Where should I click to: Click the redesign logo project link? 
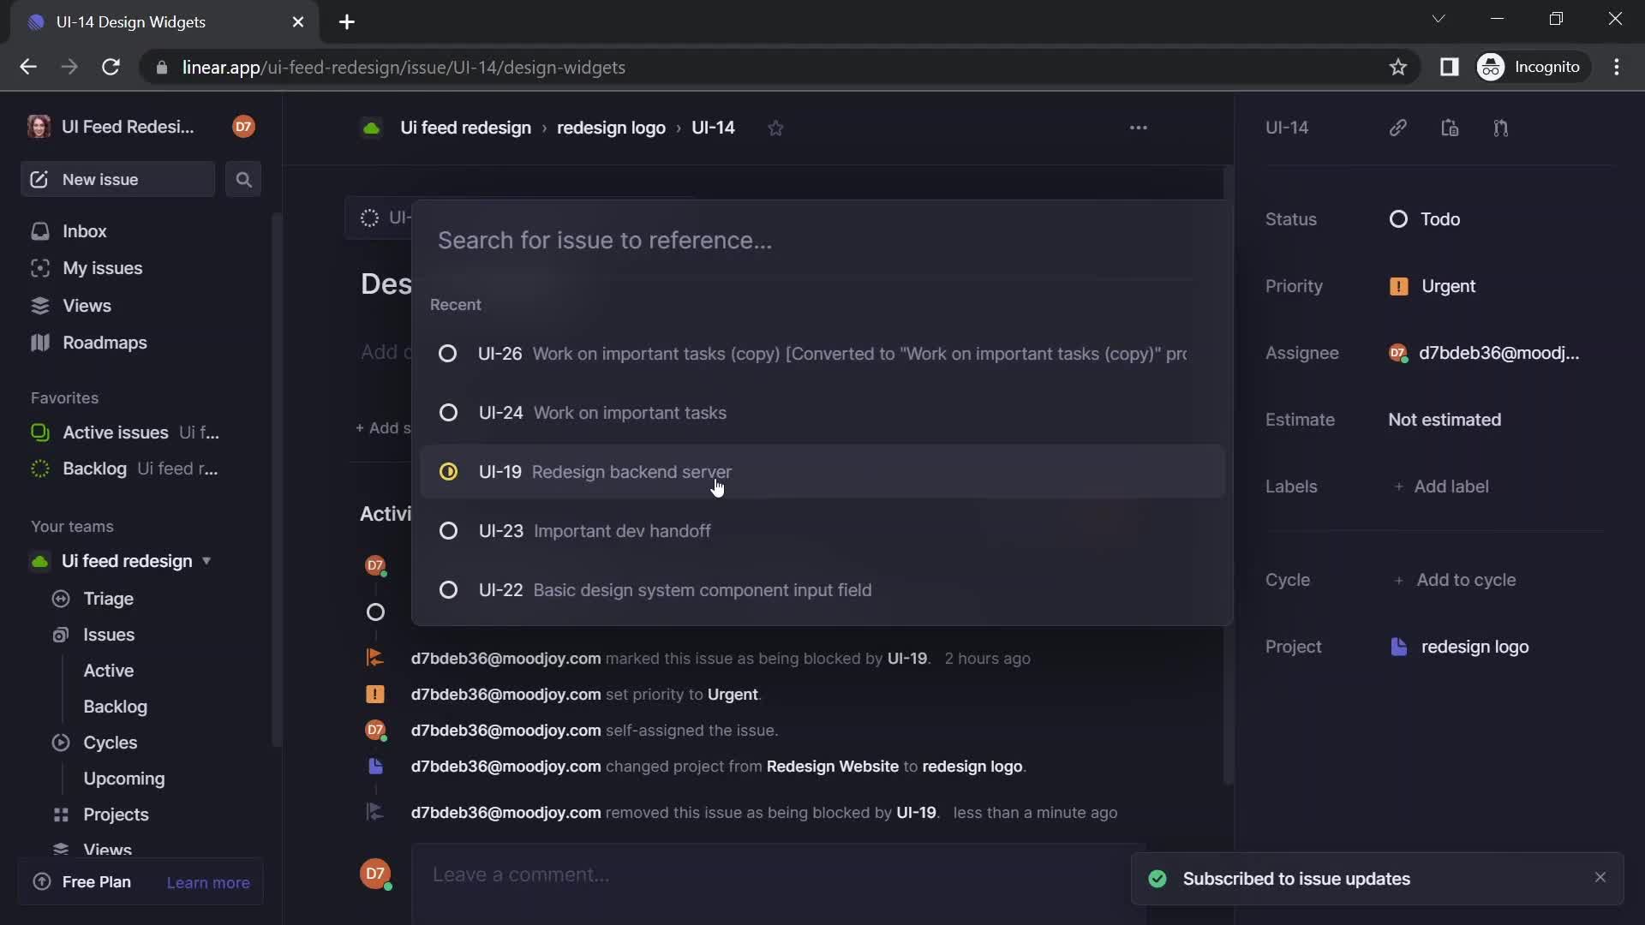pyautogui.click(x=1474, y=647)
